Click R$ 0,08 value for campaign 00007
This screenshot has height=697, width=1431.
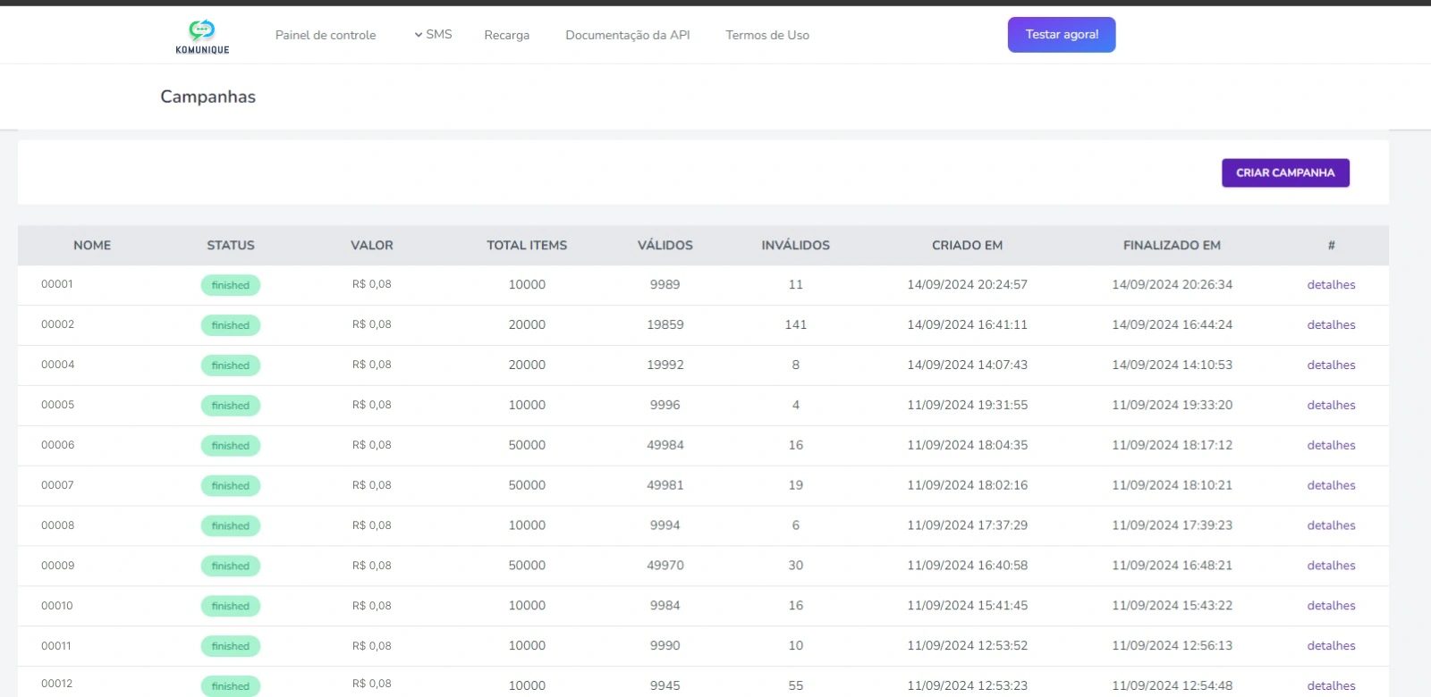372,485
